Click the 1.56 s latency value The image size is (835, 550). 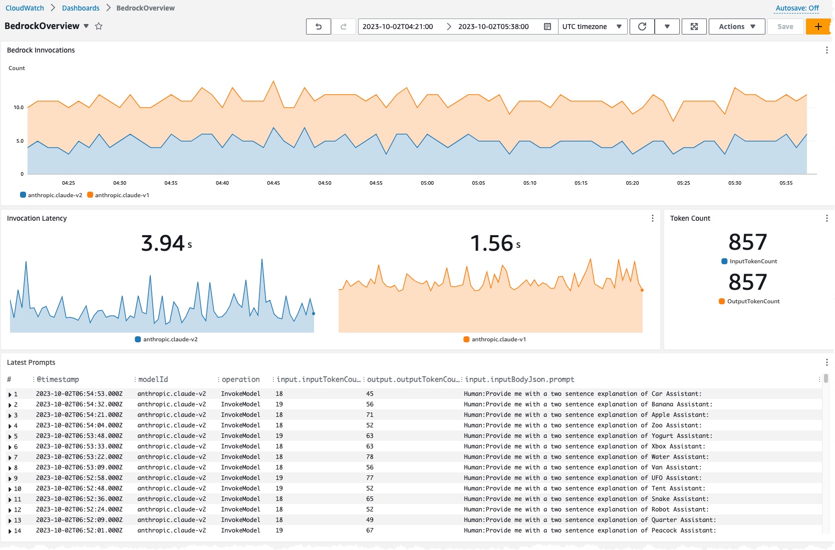click(495, 243)
